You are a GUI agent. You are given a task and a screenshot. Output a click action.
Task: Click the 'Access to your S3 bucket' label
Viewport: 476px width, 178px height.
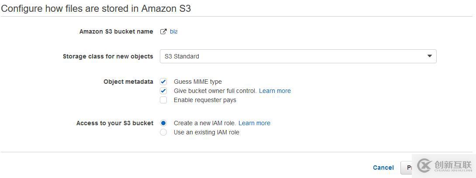click(x=115, y=123)
